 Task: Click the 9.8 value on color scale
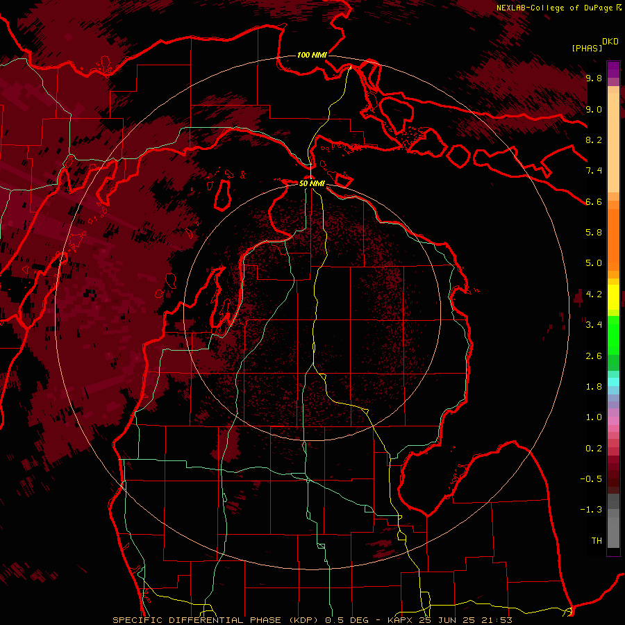click(594, 78)
